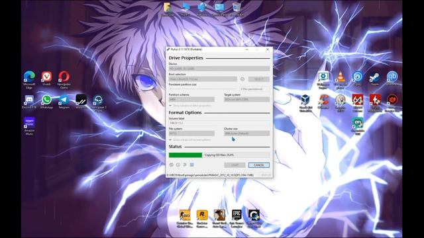424x238 pixels.
Task: Expand advanced format options in Rufus
Action: point(190,139)
